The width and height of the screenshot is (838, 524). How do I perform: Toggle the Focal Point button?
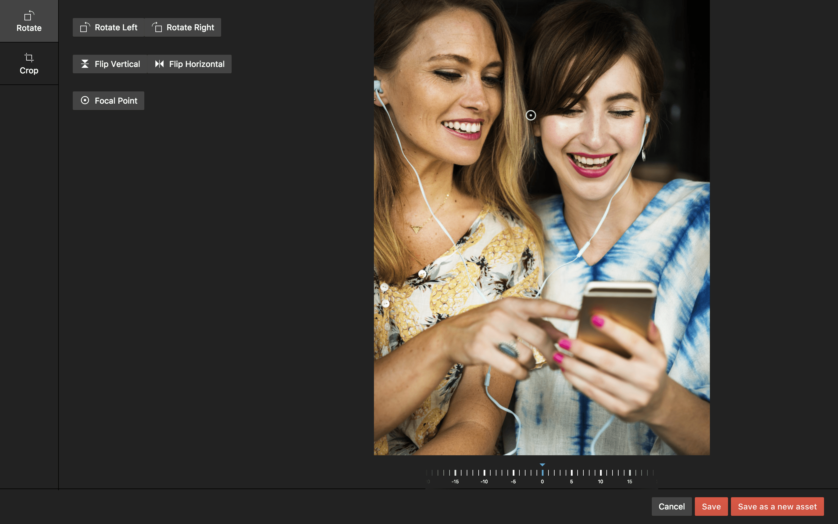click(108, 100)
